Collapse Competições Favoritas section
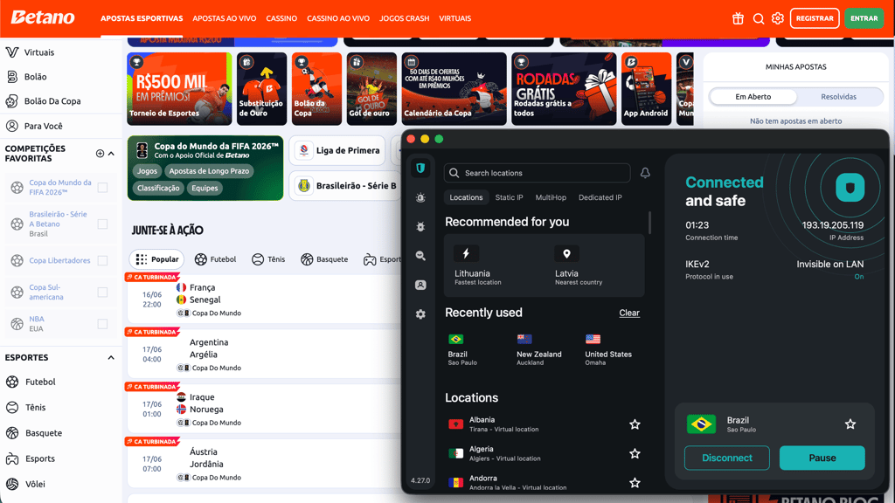Image resolution: width=895 pixels, height=503 pixels. pyautogui.click(x=111, y=154)
